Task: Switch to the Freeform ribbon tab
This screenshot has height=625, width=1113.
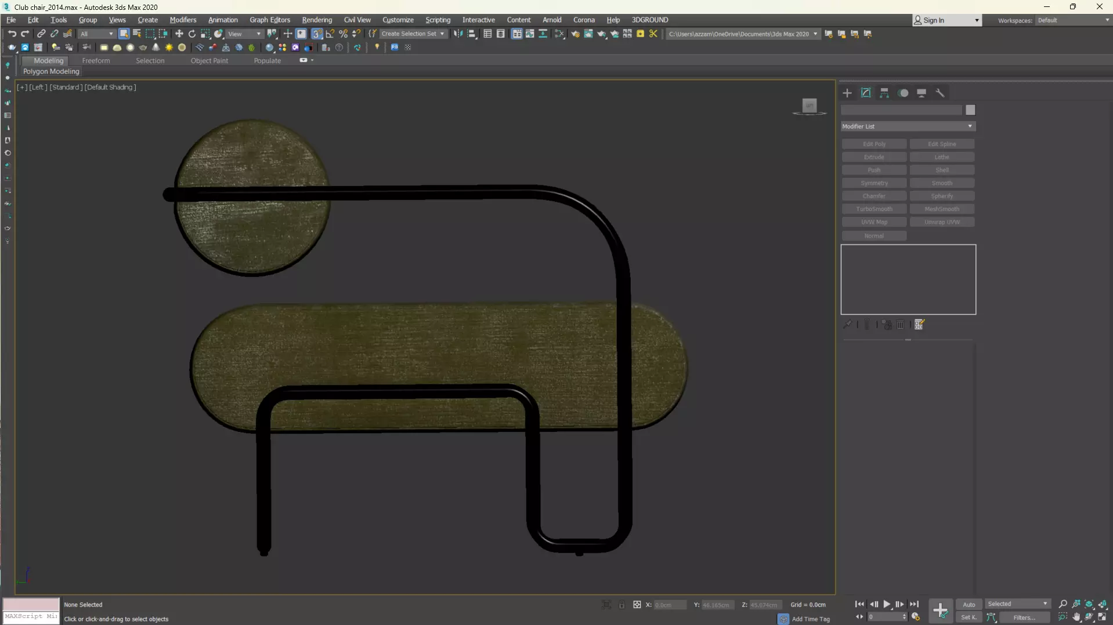Action: [96, 60]
